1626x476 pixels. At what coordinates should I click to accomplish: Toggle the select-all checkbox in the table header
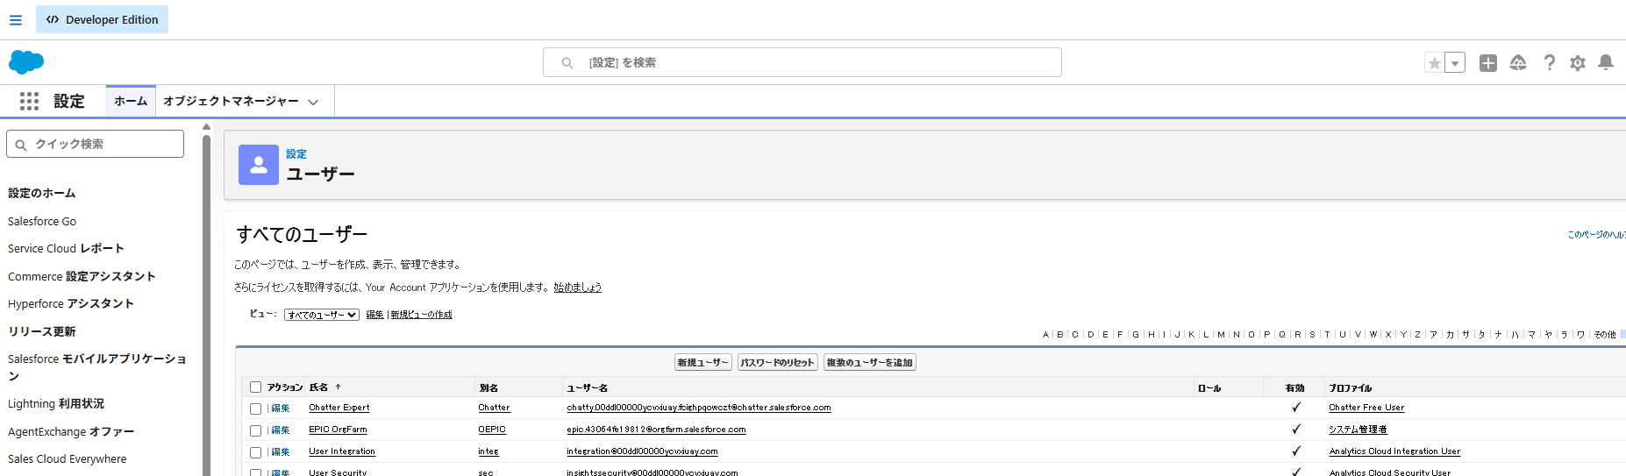coord(256,387)
